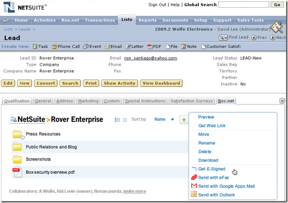This screenshot has width=288, height=203.
Task: Open the Find Lead search dropdown
Action: coord(223,38)
